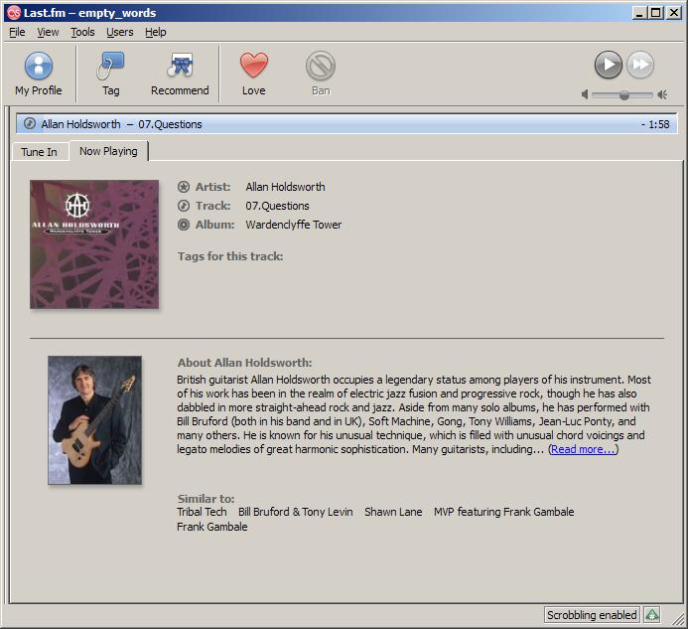The image size is (688, 629).
Task: Click the Scrobbling enabled status
Action: [x=592, y=615]
